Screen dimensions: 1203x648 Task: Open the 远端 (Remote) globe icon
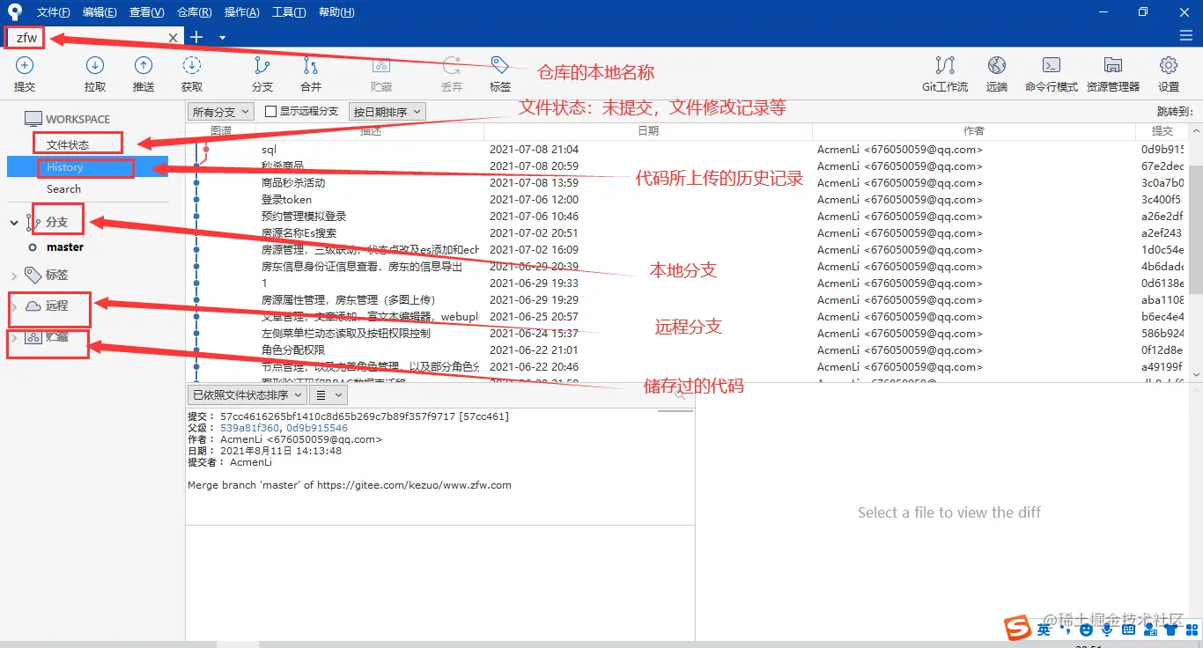click(997, 65)
